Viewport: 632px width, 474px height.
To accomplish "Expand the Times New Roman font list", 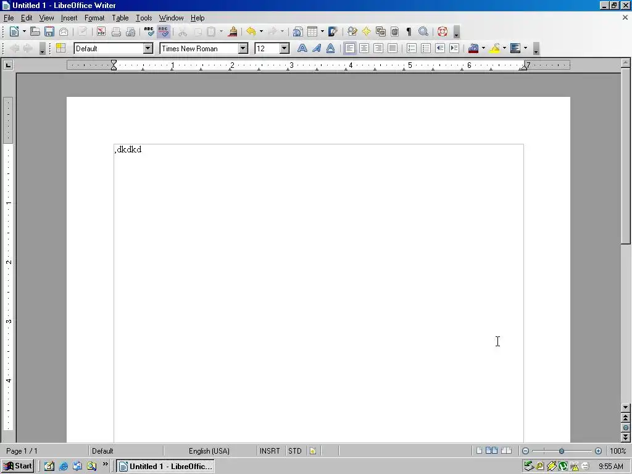I will [x=243, y=48].
